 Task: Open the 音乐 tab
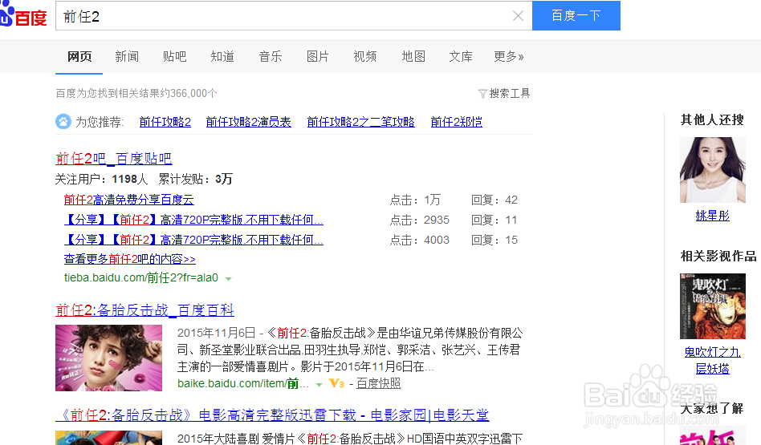[271, 57]
